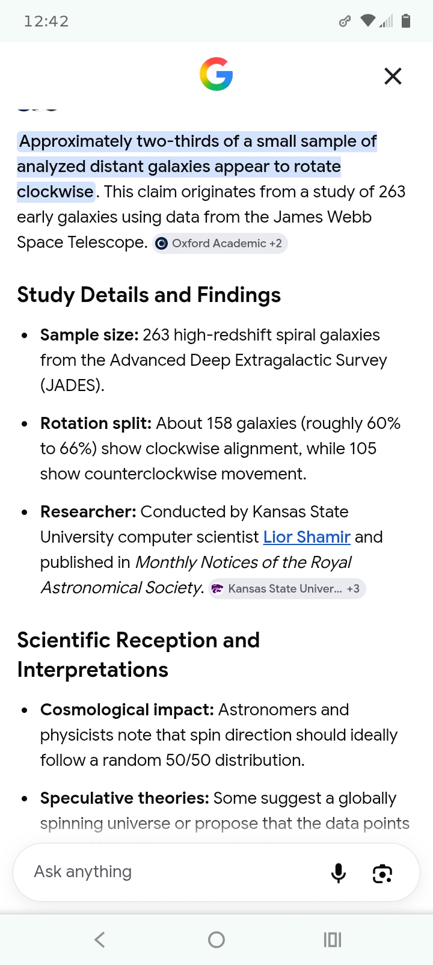
Task: Tap the 'Rotation split' bullet text
Action: pyautogui.click(x=220, y=448)
